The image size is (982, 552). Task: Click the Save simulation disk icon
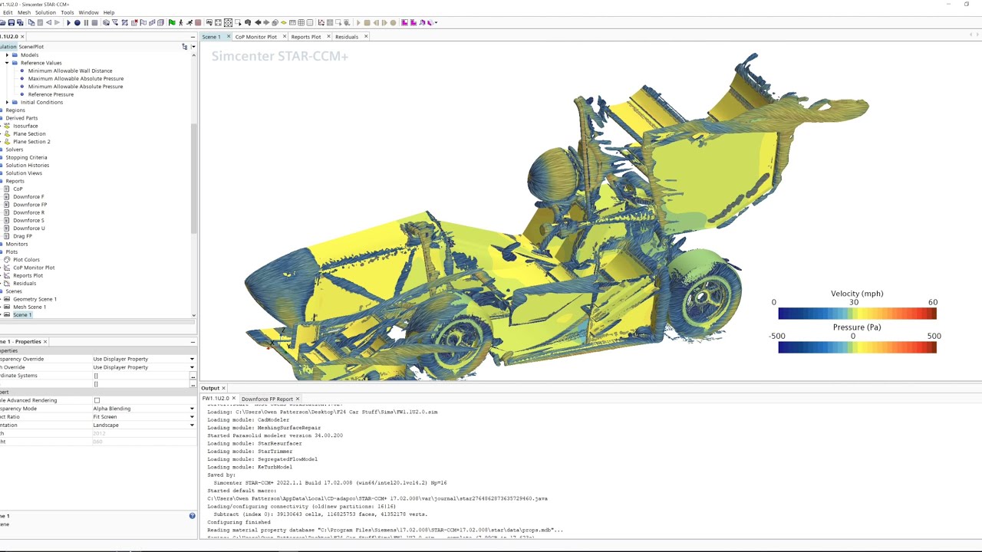12,22
